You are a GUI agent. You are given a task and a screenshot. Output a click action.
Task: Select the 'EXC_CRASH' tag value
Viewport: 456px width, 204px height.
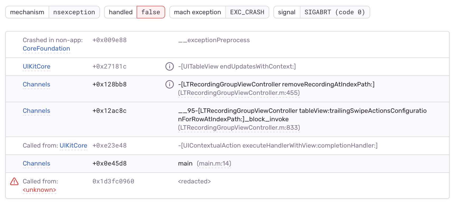[x=247, y=12]
